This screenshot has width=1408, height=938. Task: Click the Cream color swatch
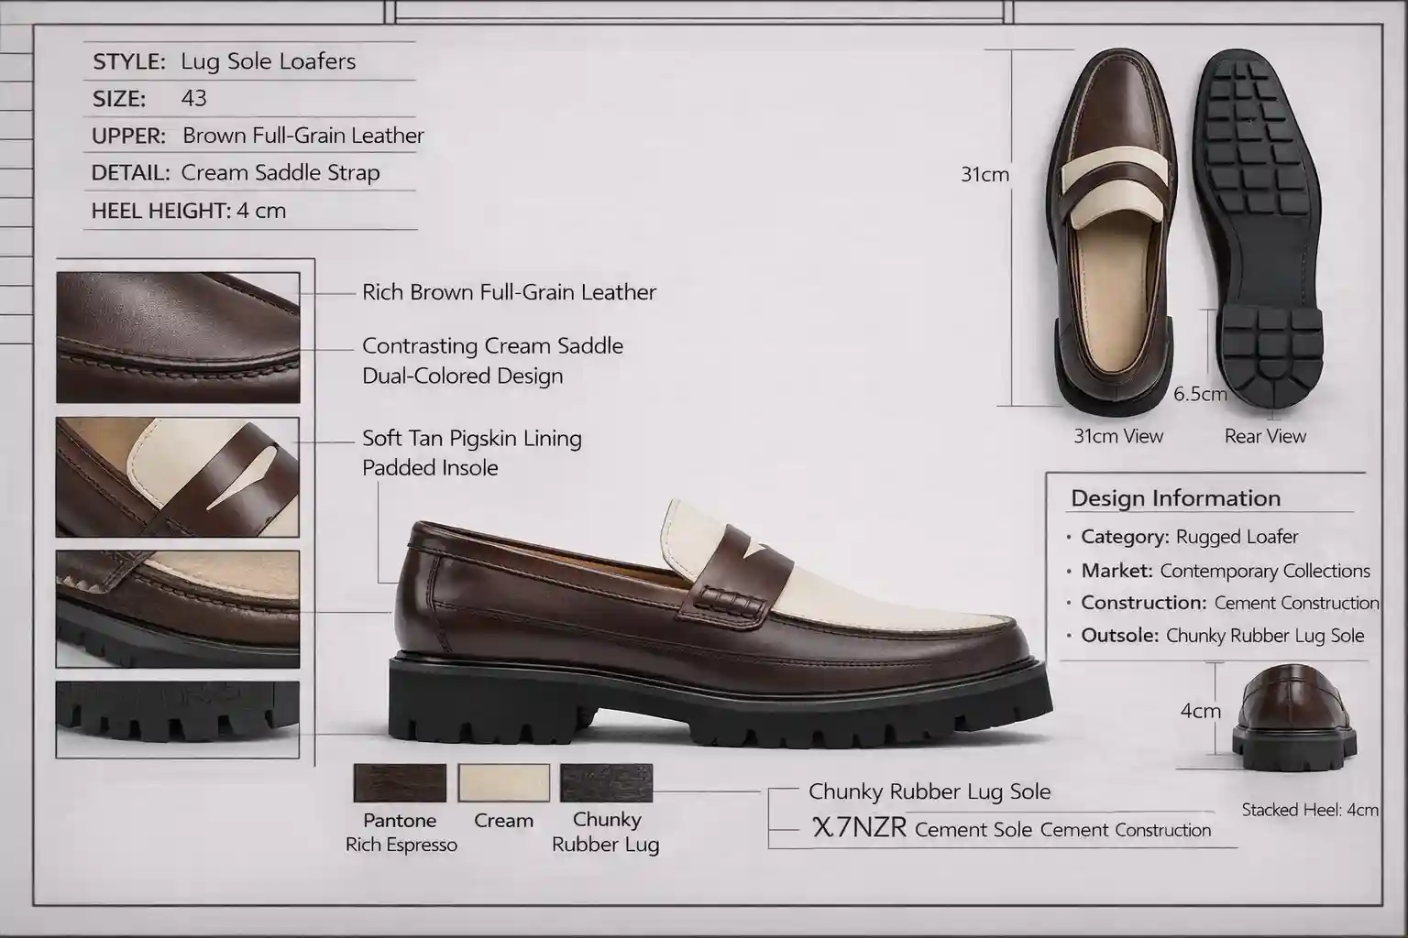[503, 783]
